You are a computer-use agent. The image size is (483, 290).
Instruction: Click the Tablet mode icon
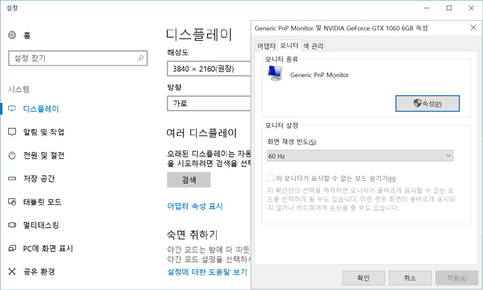(x=12, y=202)
